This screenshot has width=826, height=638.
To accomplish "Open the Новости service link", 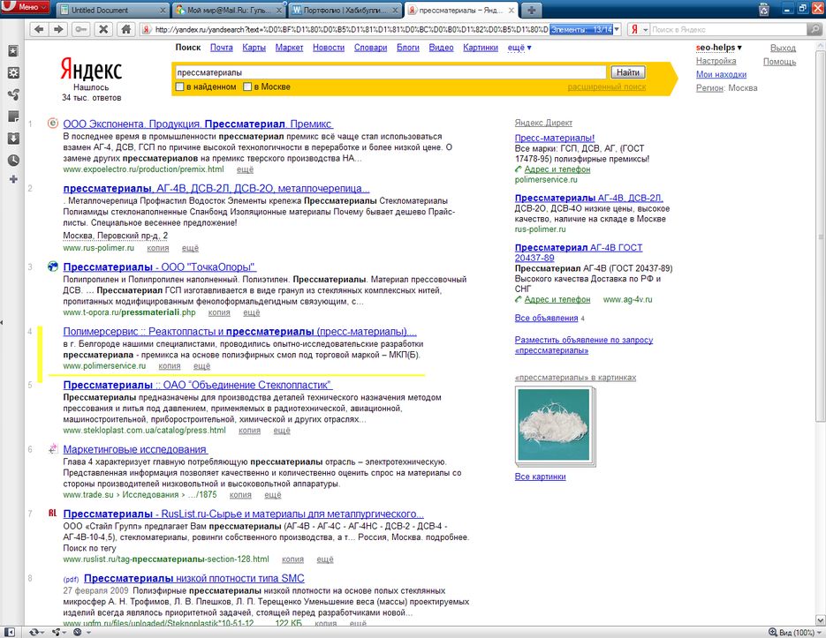I will 329,48.
